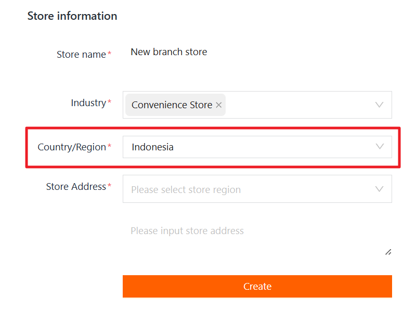Expand the Industry dropdown arrow
This screenshot has height=309, width=416.
point(380,105)
